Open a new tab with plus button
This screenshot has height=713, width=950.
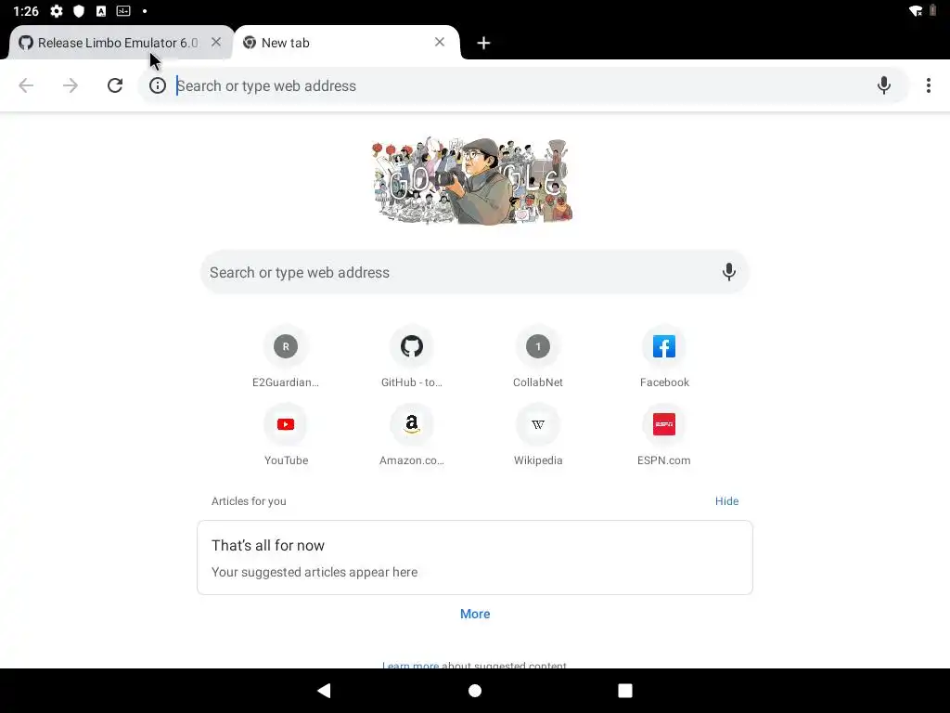pos(483,43)
